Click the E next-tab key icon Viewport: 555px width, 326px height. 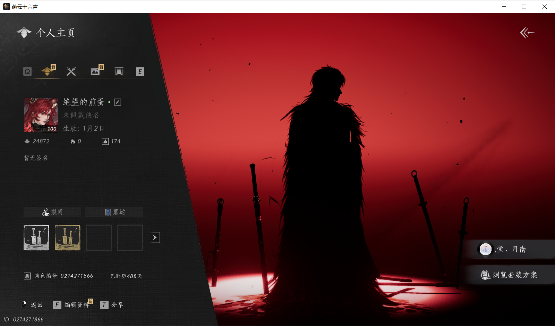[x=140, y=72]
